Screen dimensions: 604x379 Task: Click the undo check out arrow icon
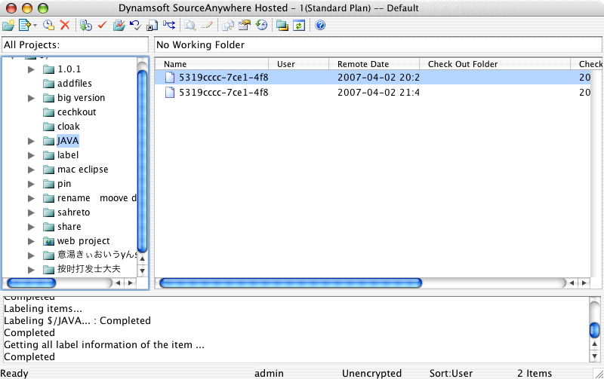(x=135, y=25)
